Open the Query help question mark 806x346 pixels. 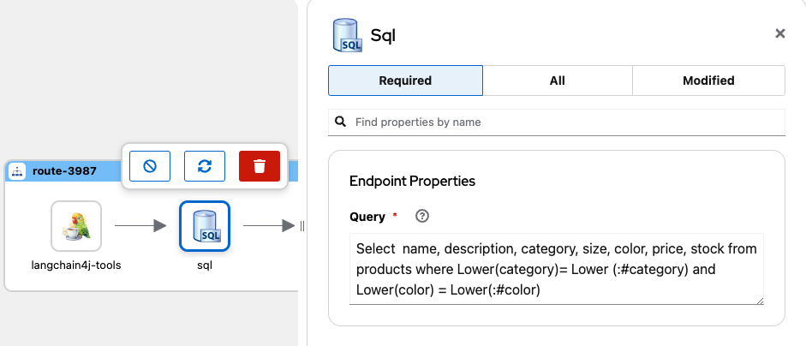[421, 216]
